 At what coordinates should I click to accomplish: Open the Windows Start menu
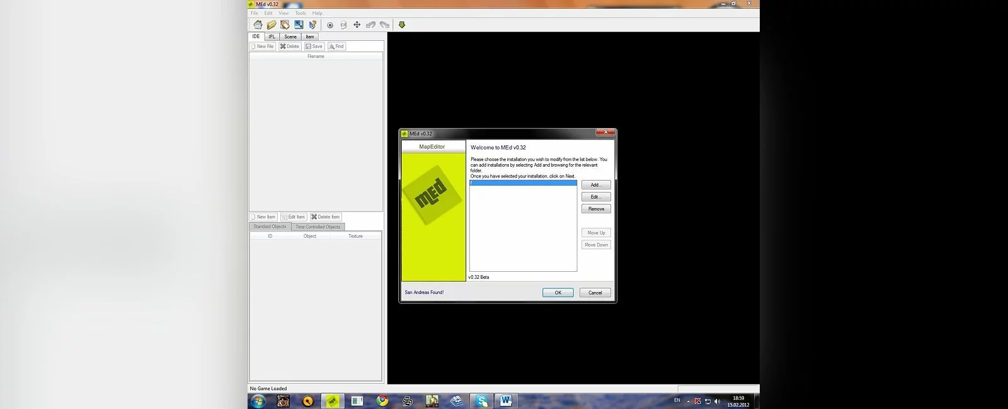pyautogui.click(x=258, y=401)
